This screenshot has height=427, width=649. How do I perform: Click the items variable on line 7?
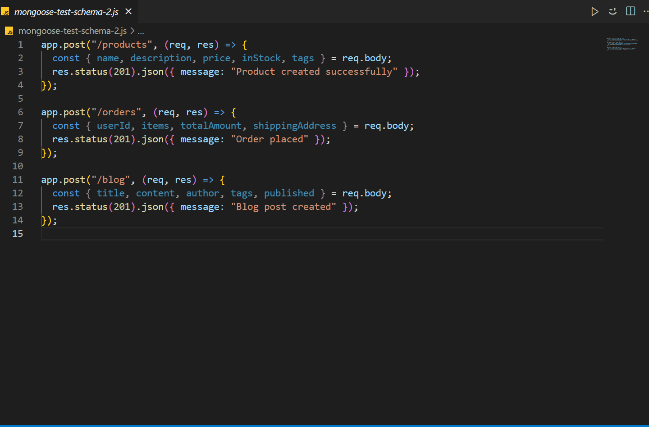pos(155,126)
